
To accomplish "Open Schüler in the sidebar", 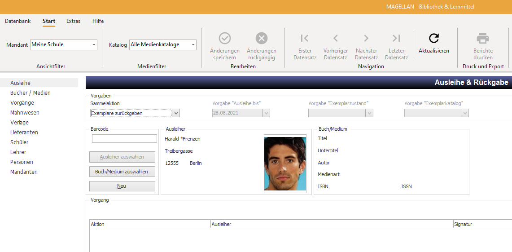I will (19, 142).
